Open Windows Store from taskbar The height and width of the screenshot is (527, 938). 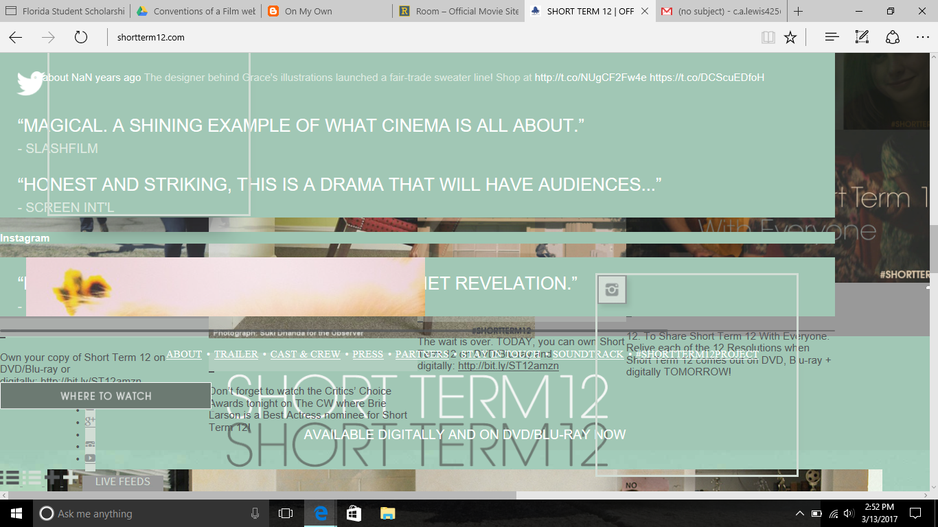click(354, 513)
